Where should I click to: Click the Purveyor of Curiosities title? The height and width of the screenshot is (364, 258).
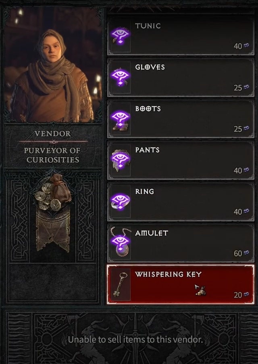tap(52, 155)
